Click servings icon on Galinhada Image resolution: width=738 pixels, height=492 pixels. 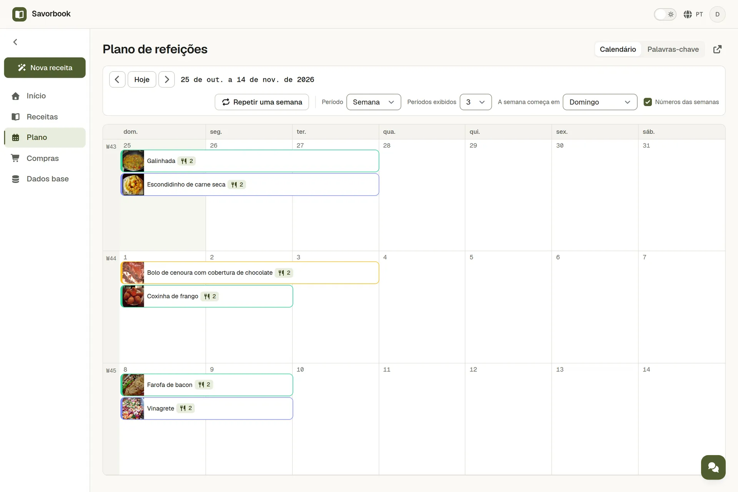[x=184, y=161]
